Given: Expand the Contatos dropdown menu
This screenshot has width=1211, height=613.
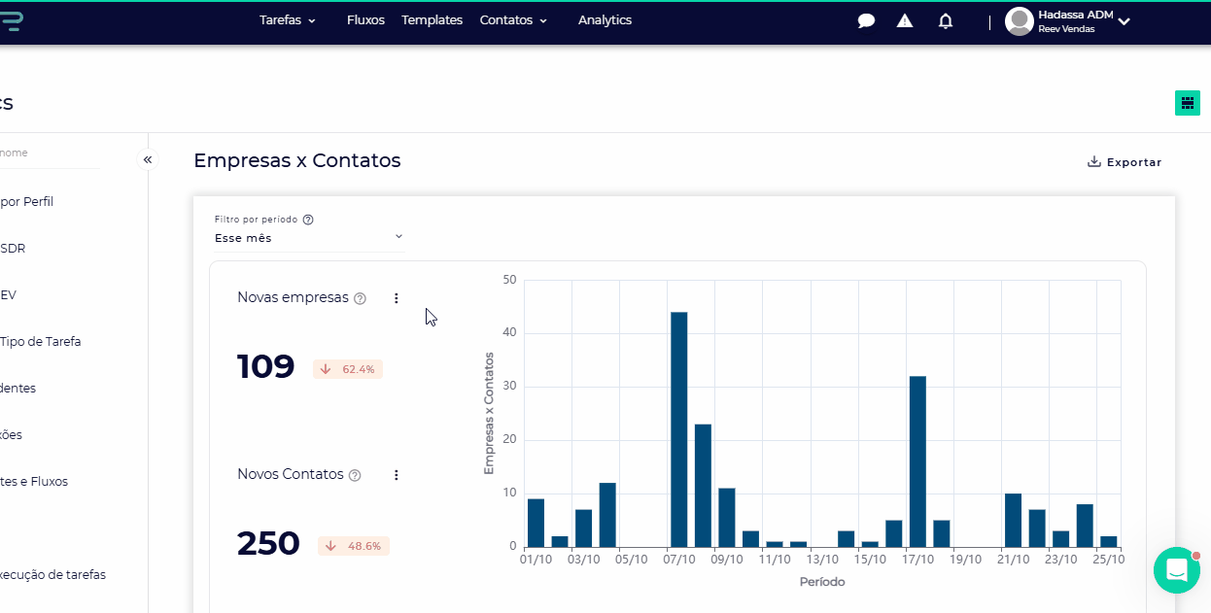Looking at the screenshot, I should point(513,20).
